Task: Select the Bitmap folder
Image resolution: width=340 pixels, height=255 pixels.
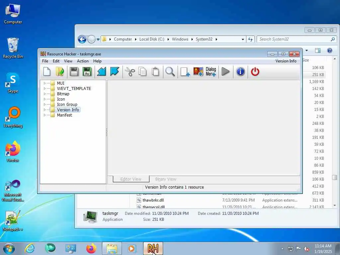Action: (63, 94)
